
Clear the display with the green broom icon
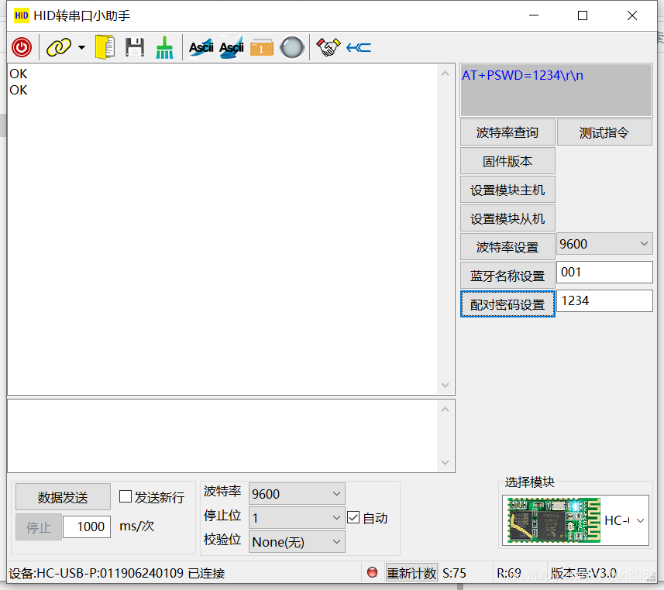(x=164, y=47)
